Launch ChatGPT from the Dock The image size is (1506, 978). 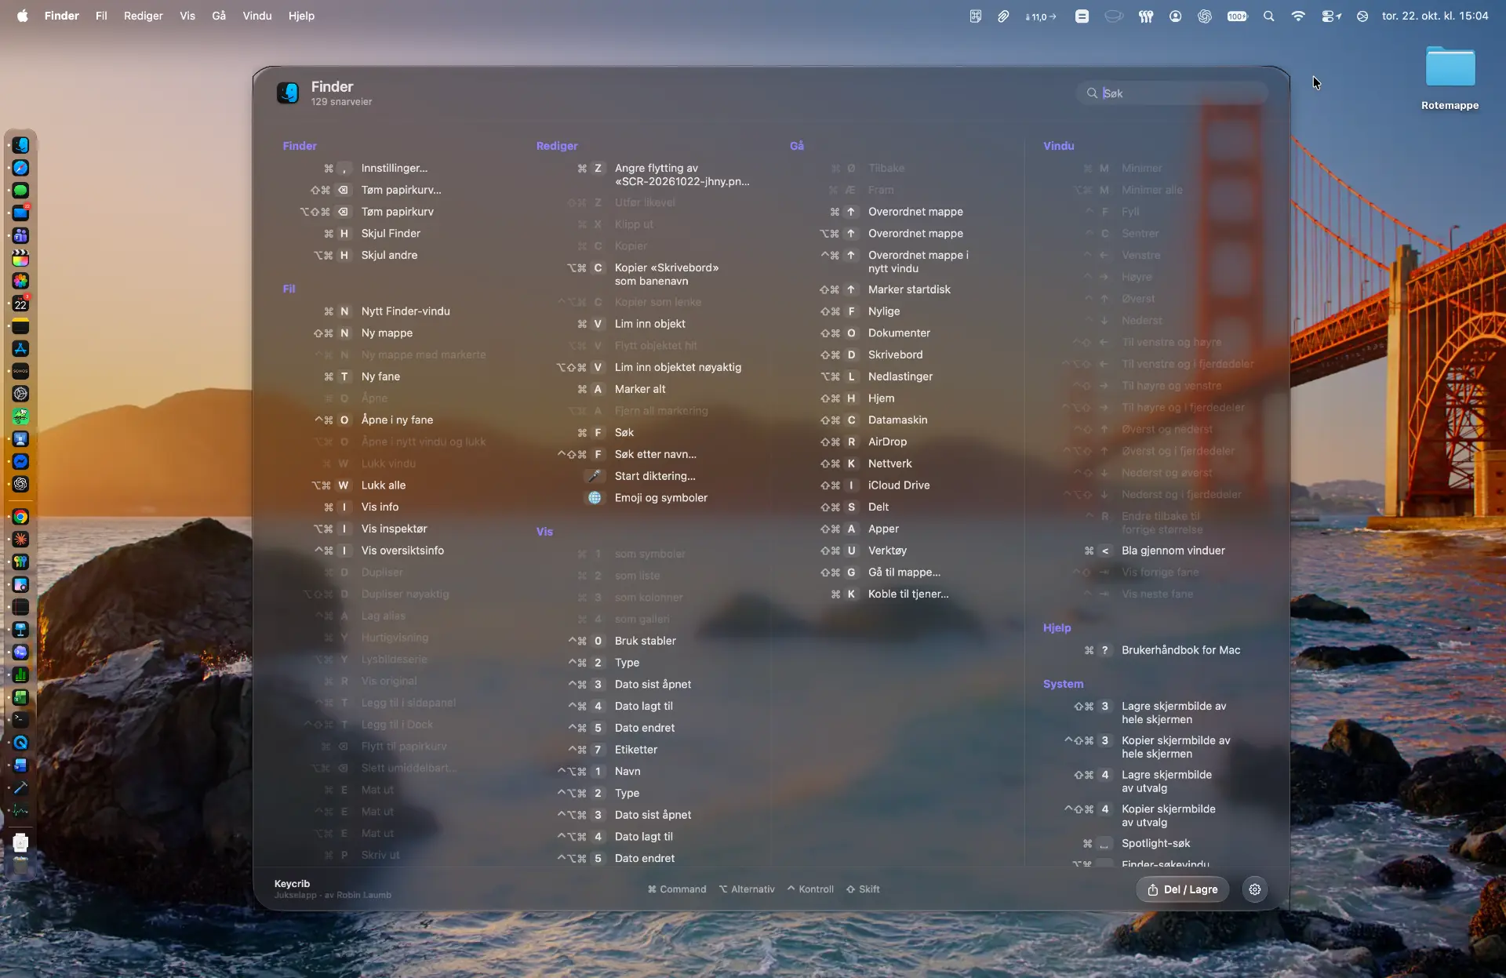[21, 484]
